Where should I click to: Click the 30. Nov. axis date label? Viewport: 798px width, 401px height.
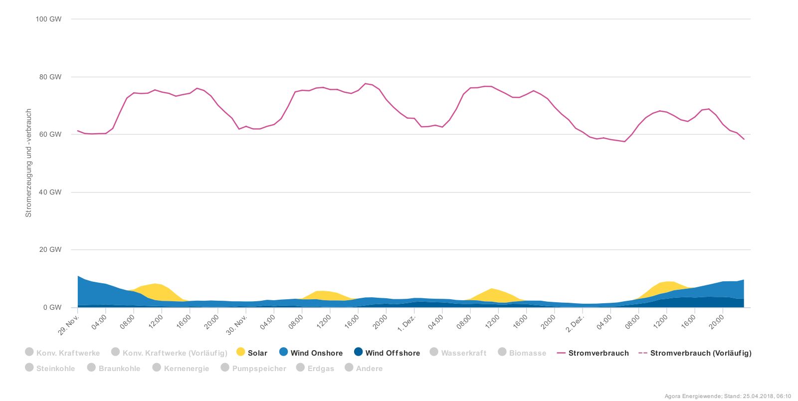(236, 325)
